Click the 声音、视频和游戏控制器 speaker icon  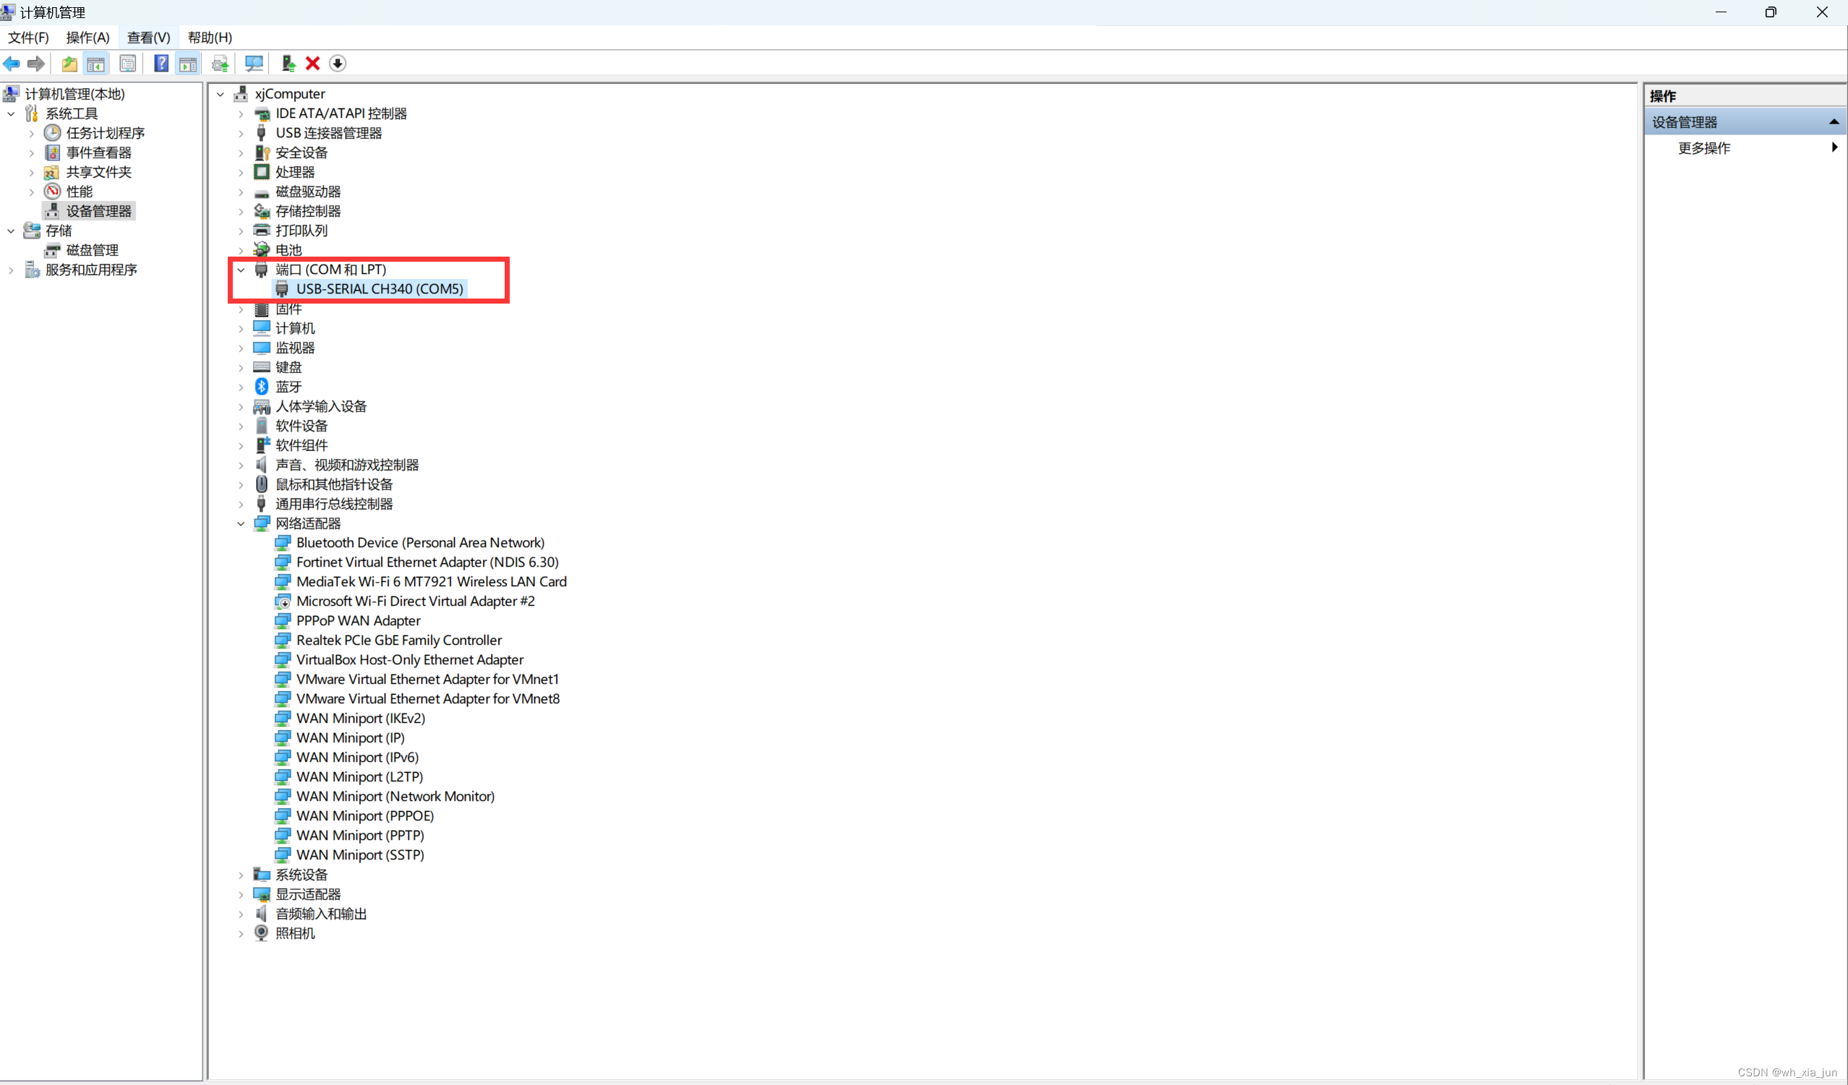point(262,464)
